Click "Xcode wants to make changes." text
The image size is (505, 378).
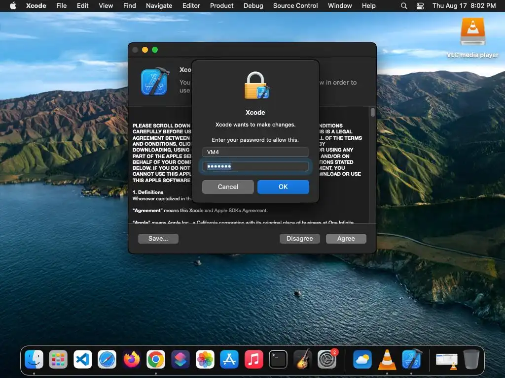click(x=255, y=125)
